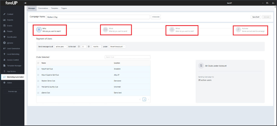Click the Activate step lightning icon
Screen dimensions: 277x126
238,29
